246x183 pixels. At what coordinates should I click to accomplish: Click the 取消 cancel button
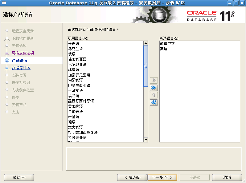pyautogui.click(x=227, y=177)
